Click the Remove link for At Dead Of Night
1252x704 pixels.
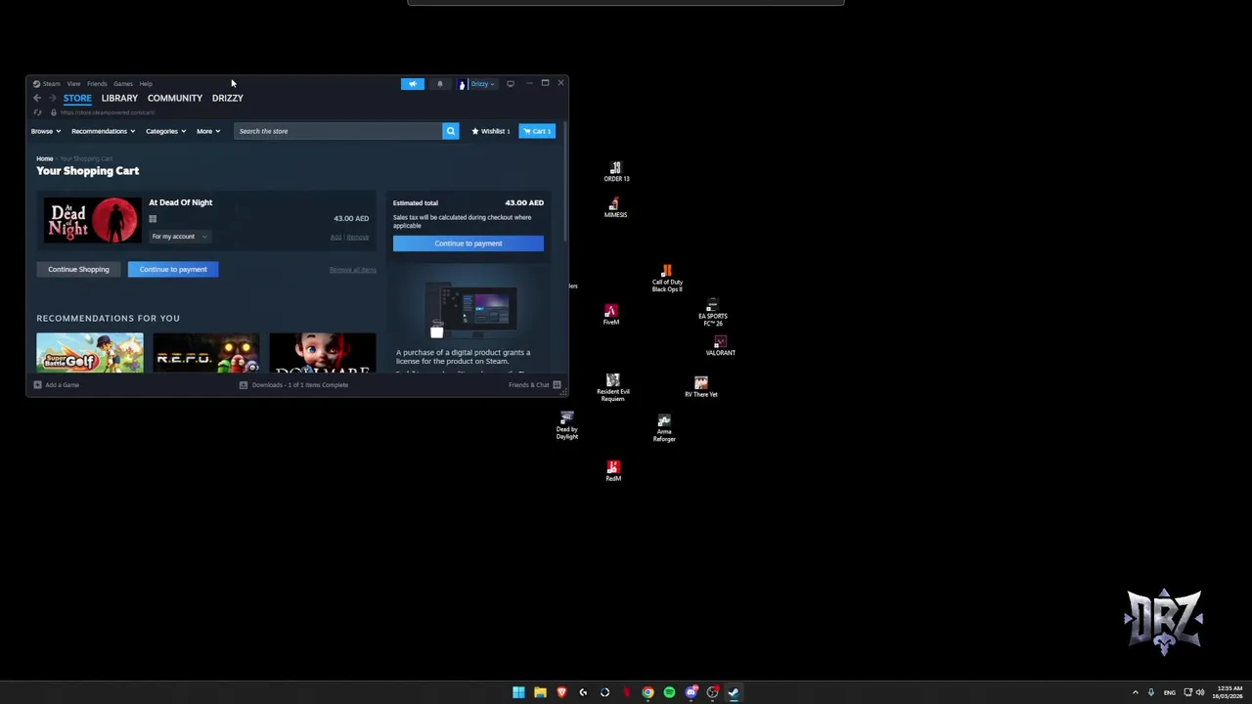(x=358, y=238)
